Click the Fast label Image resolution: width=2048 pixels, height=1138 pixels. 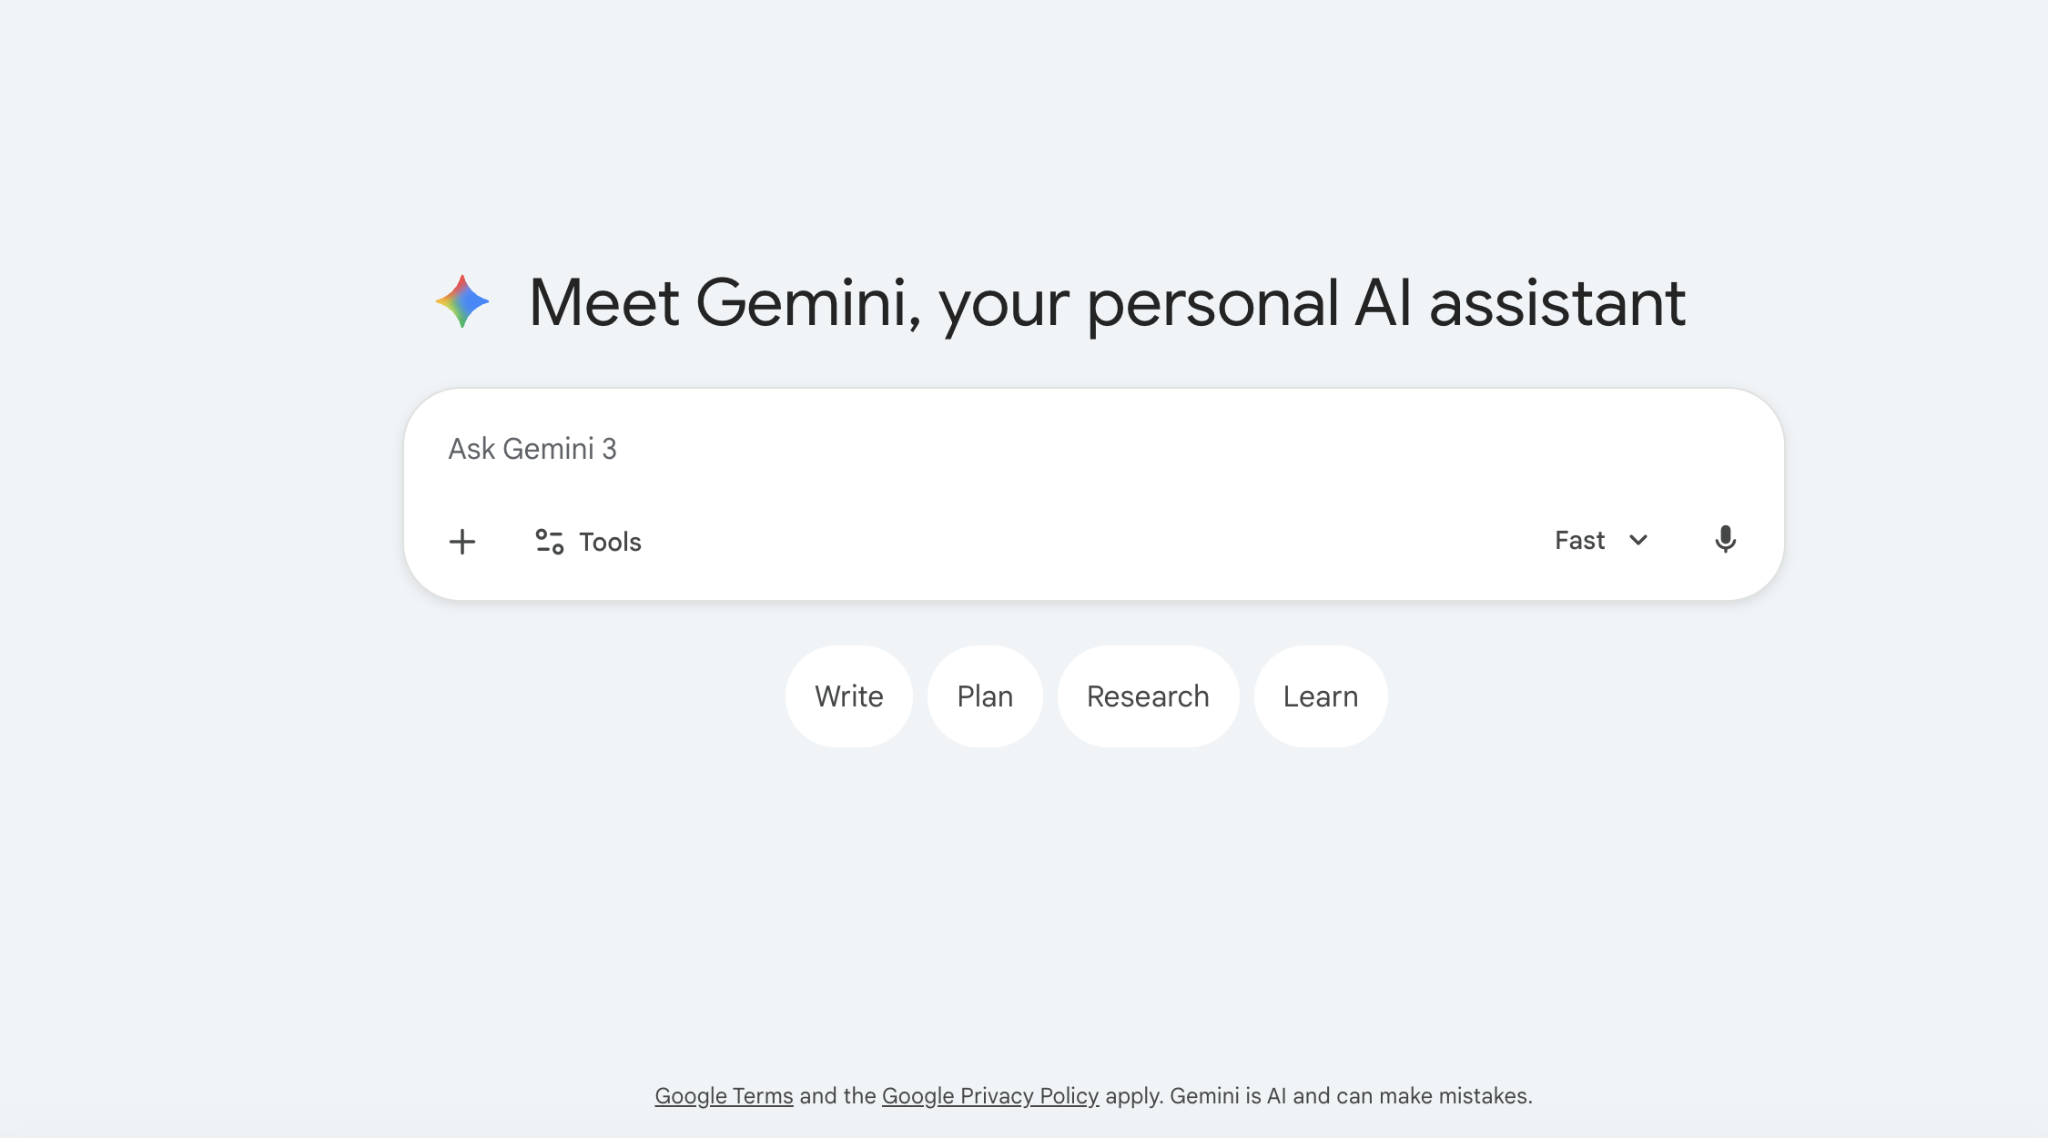click(1578, 539)
